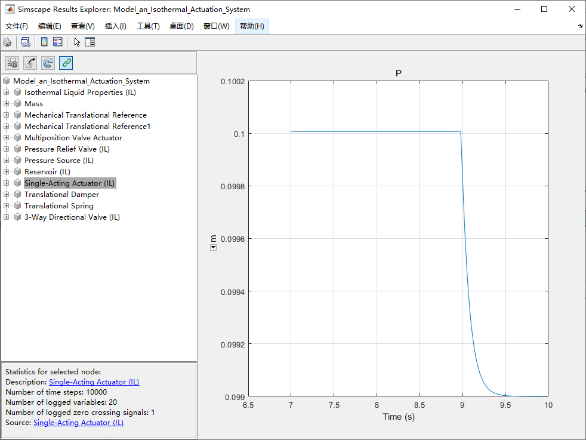Expand Pressure Relief Valve (IL) node

(6, 149)
